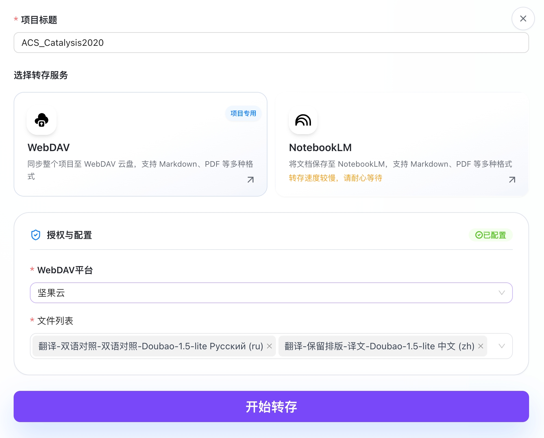Viewport: 544px width, 438px height.
Task: Click the external link arrow on NotebookLM card
Action: click(x=512, y=179)
